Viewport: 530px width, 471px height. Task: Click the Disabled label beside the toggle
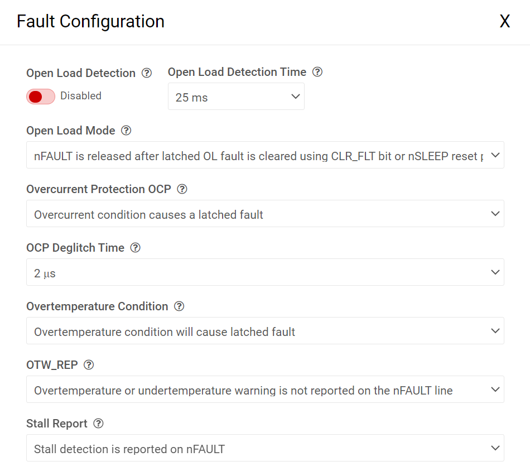[81, 96]
